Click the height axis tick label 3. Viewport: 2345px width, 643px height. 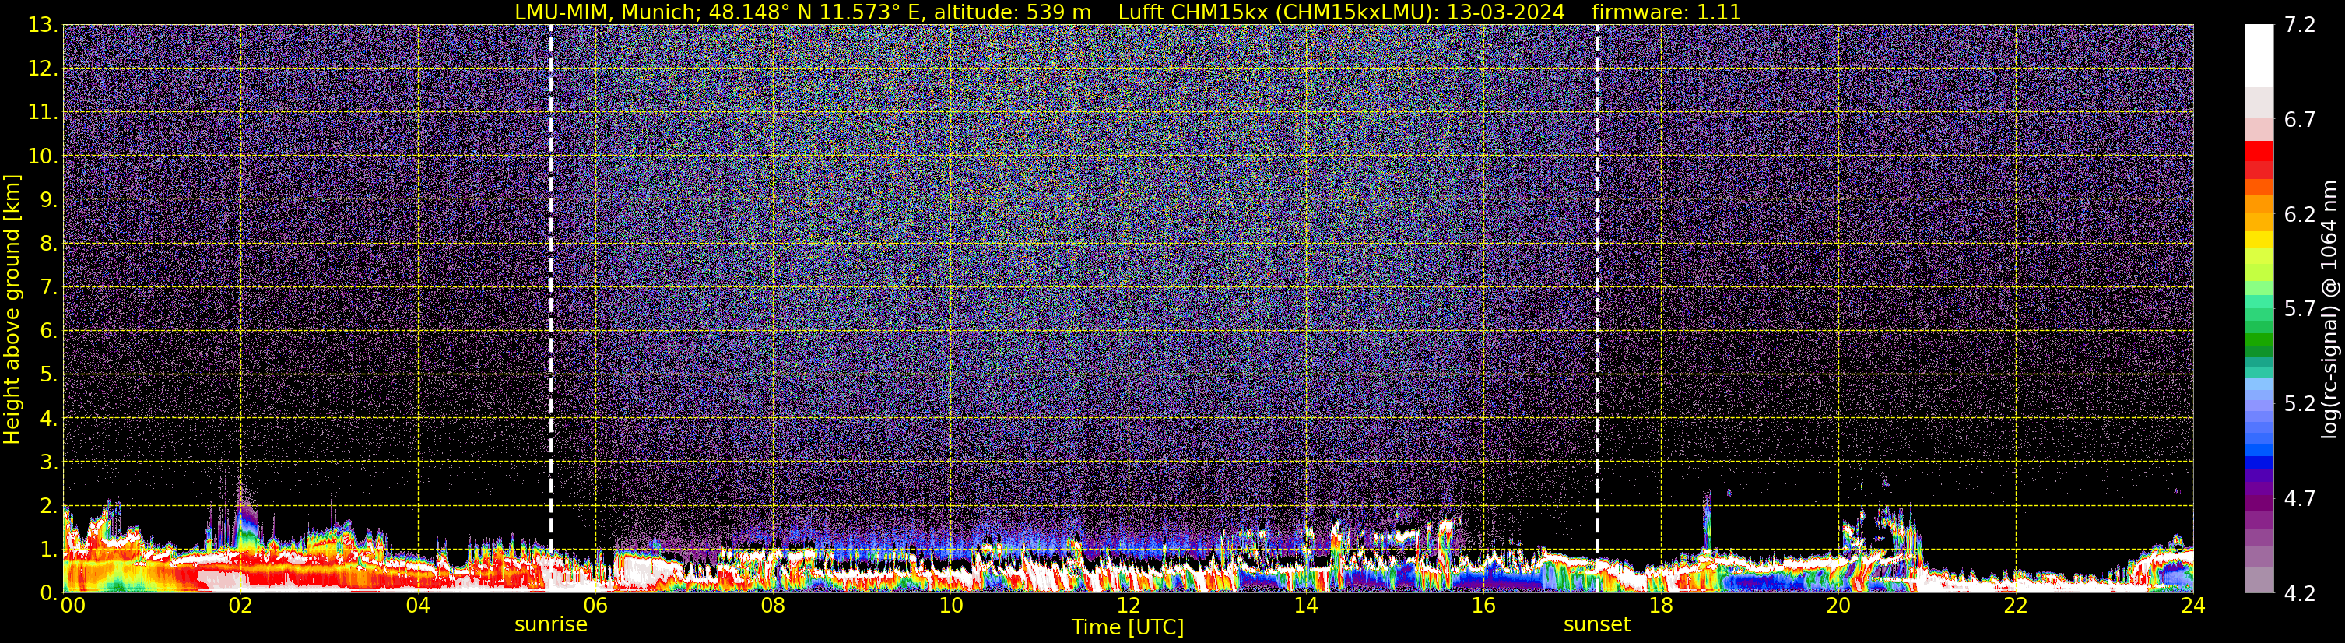click(47, 462)
